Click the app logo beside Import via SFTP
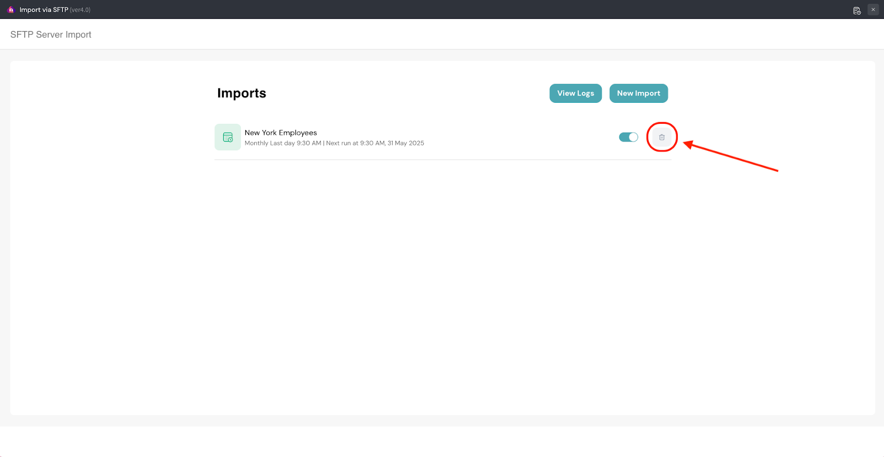Image resolution: width=884 pixels, height=457 pixels. (x=10, y=10)
